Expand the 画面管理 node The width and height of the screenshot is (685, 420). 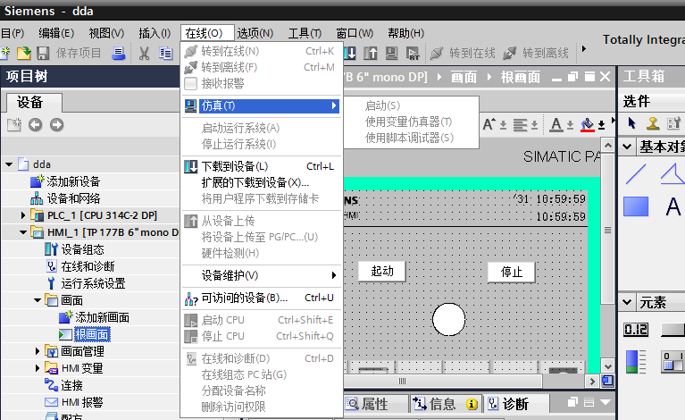[38, 351]
